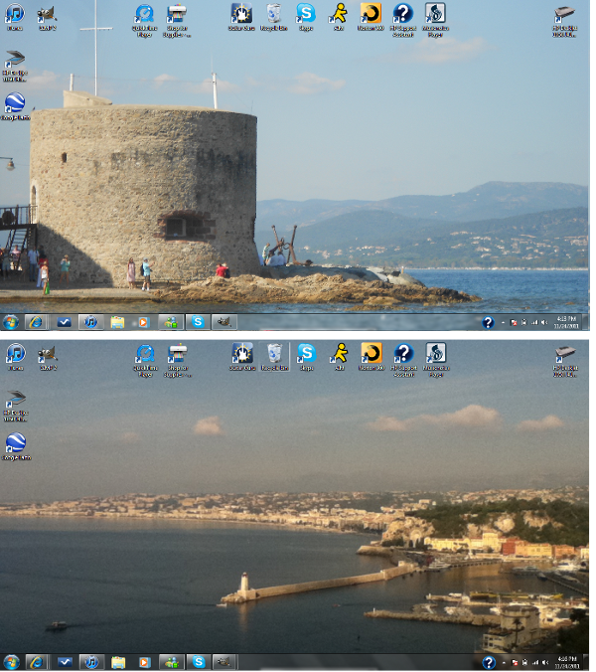Select Recycle Bin on the stone tower desktop
596x672 pixels.
click(x=273, y=17)
